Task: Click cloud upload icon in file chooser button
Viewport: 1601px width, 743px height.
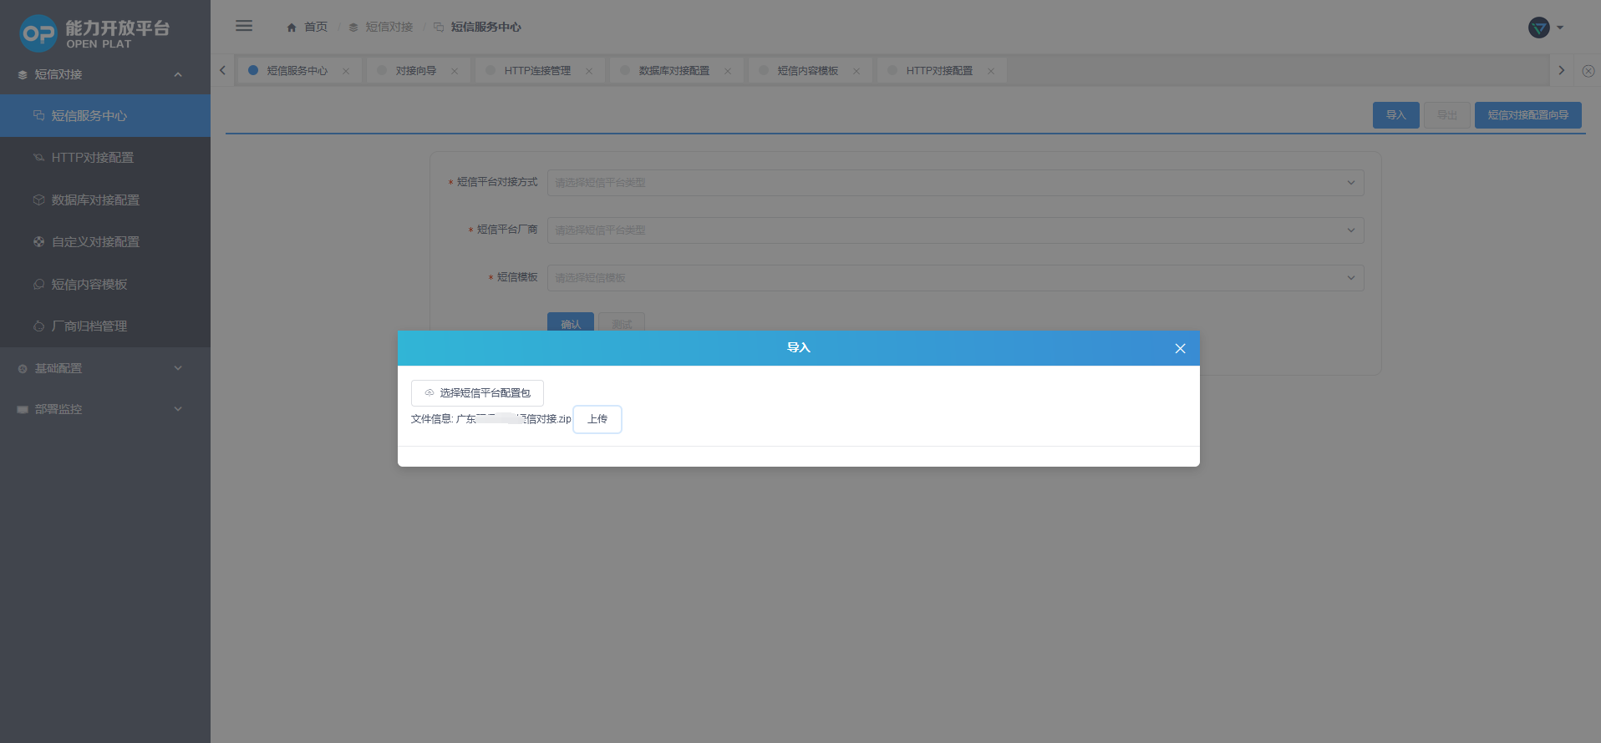Action: click(429, 392)
